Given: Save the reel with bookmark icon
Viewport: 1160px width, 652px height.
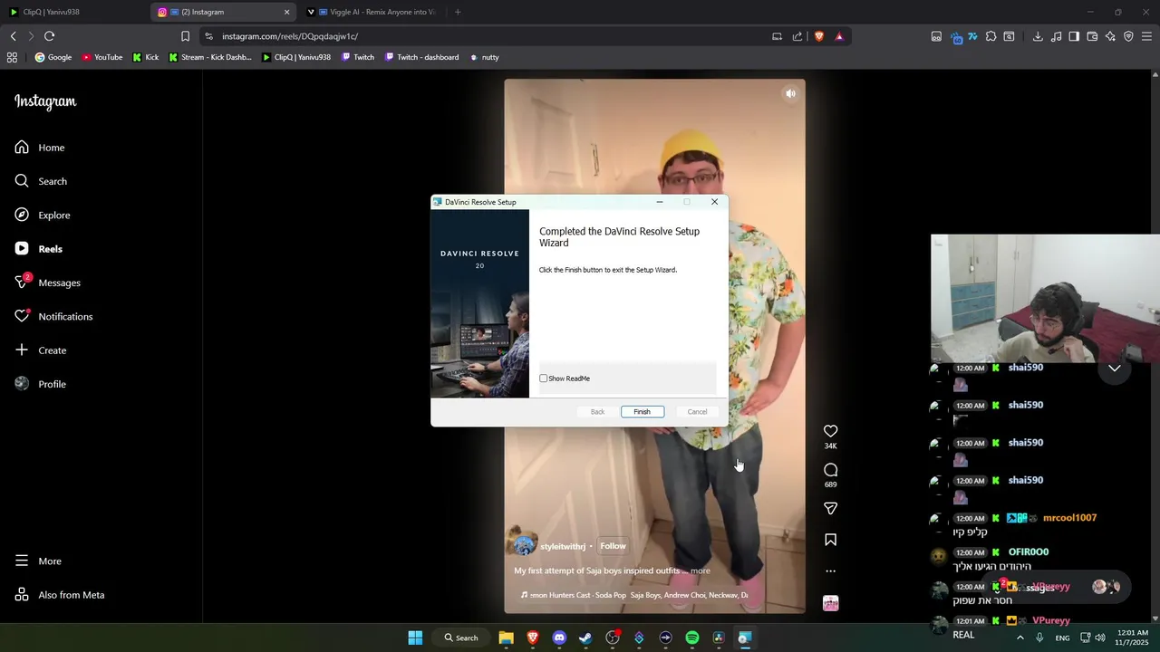Looking at the screenshot, I should click(830, 540).
